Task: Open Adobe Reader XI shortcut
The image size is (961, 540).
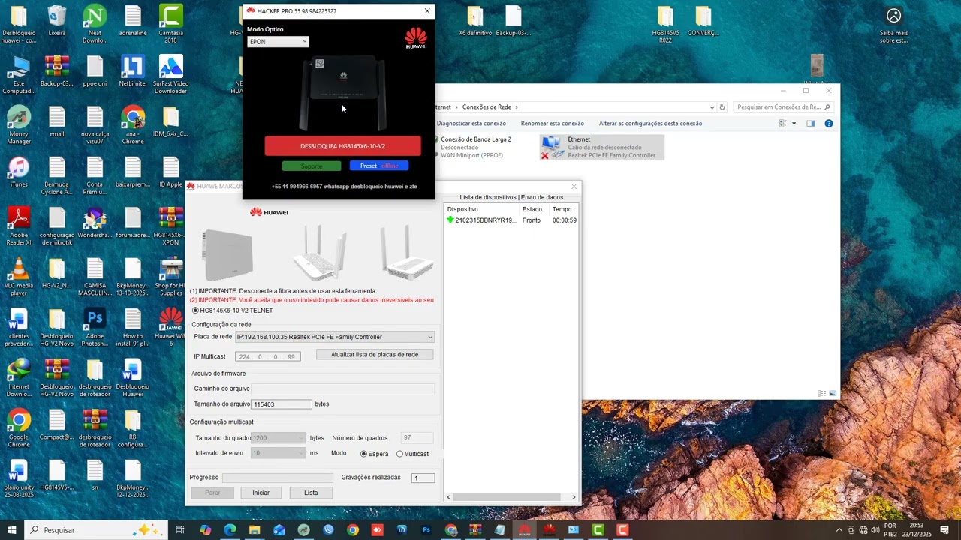Action: [x=19, y=225]
